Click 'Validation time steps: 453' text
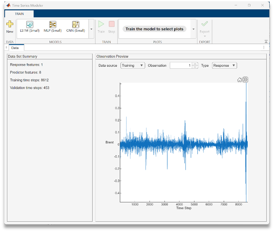Image resolution: width=274 pixels, height=232 pixels. pyautogui.click(x=30, y=88)
